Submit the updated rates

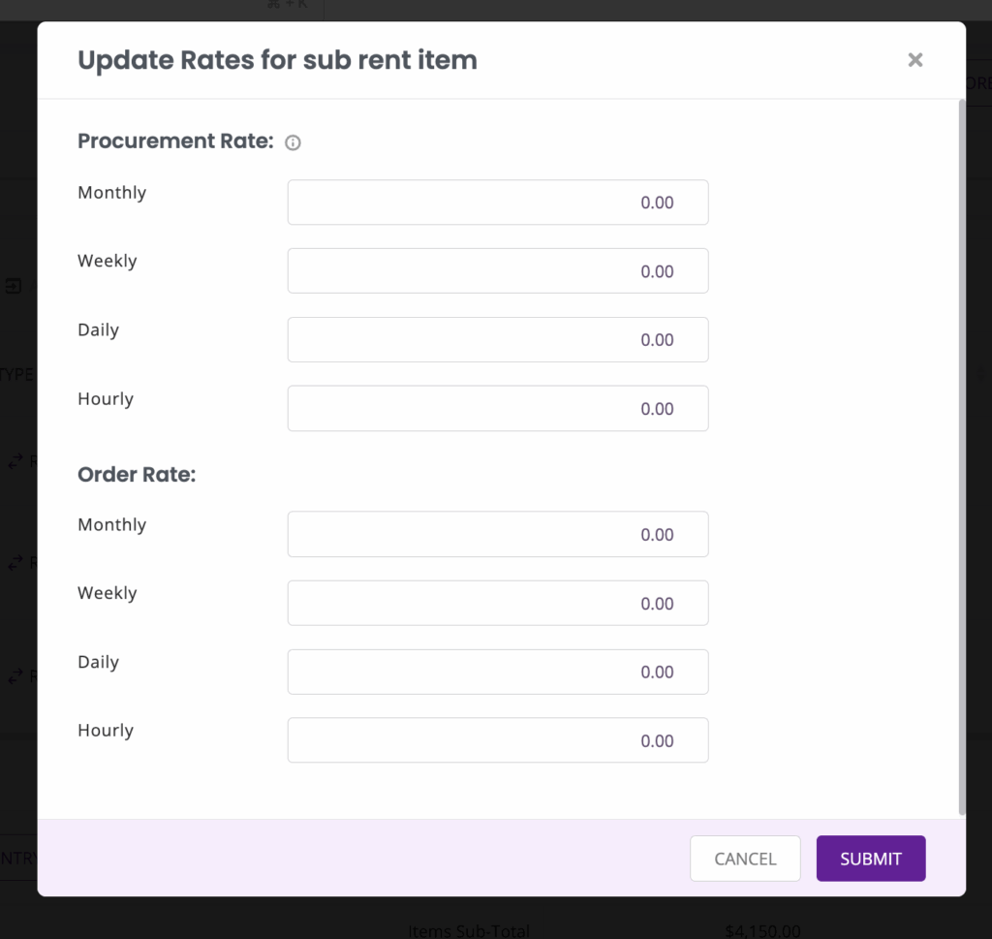pos(870,859)
